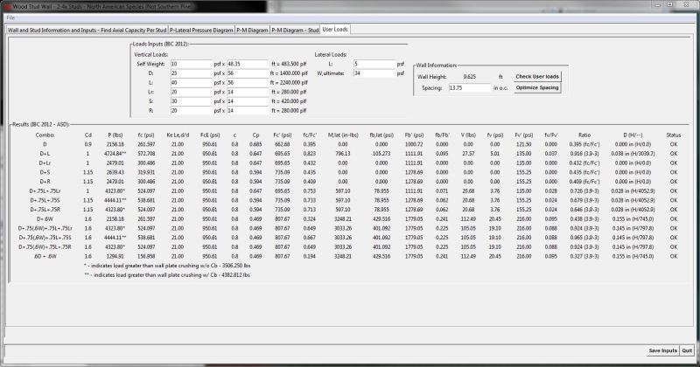Click the R load psf input field
The width and height of the screenshot is (700, 367).
[x=191, y=111]
